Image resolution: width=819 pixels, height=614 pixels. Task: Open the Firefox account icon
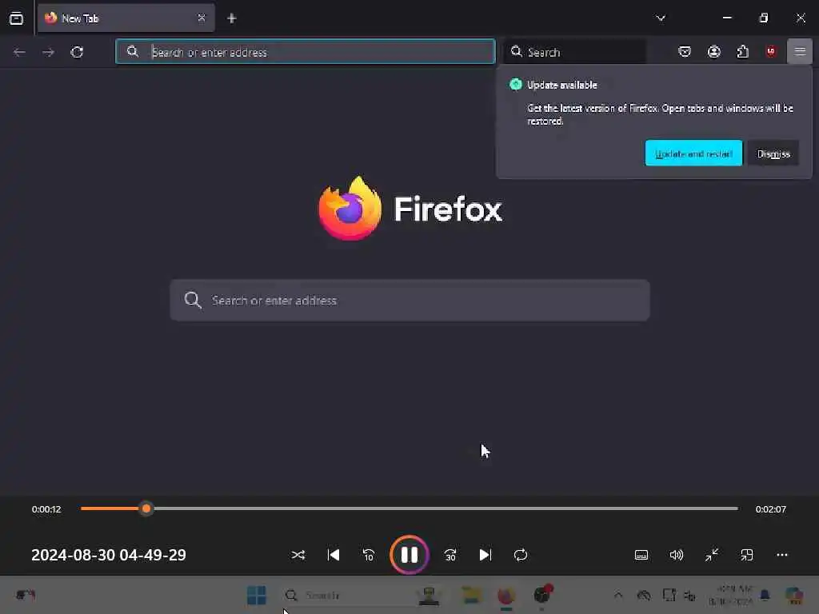pyautogui.click(x=714, y=51)
